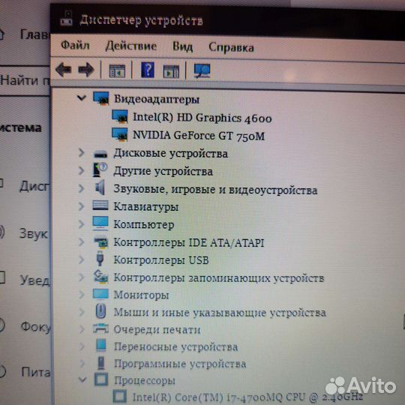Click the speaker icon for Звуковые устройства
The height and width of the screenshot is (405, 405).
point(100,187)
